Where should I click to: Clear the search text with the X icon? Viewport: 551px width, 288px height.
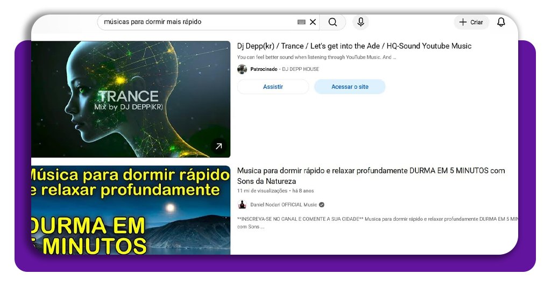pos(313,22)
